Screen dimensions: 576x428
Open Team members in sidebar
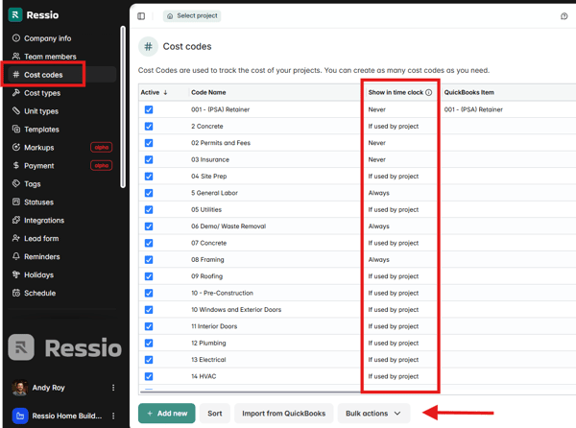pos(50,57)
